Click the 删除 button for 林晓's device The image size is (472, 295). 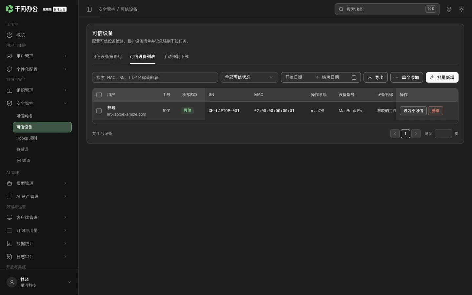436,111
